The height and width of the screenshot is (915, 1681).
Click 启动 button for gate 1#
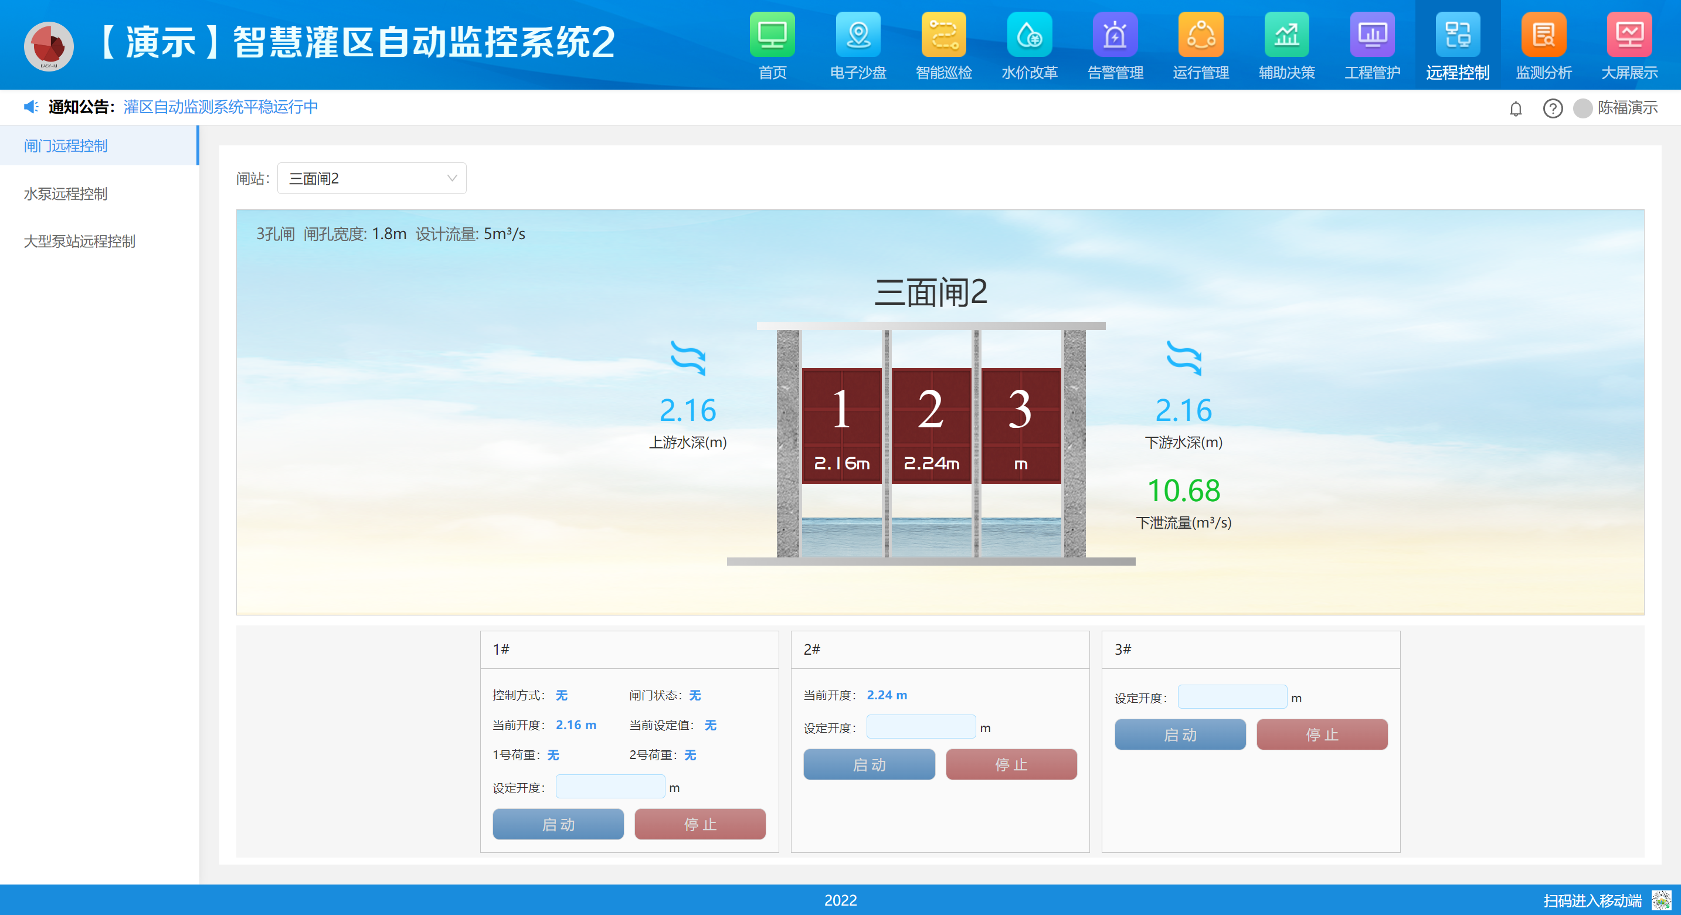(558, 824)
